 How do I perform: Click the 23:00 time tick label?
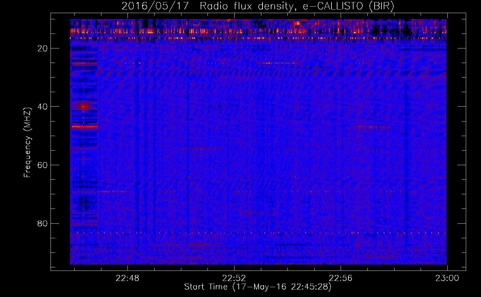(x=447, y=278)
